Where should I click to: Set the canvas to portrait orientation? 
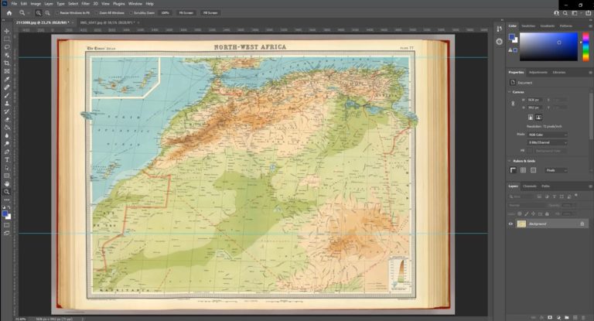tap(531, 118)
